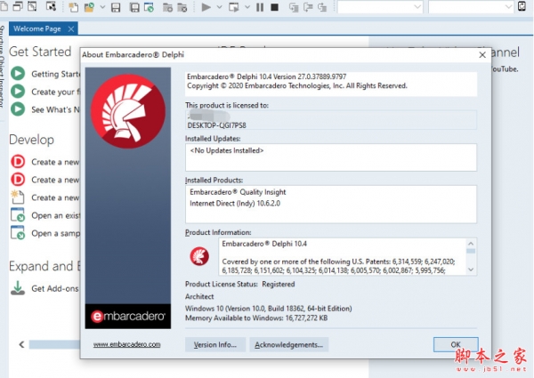Click the Internet Direct (Indy) 10.6.2.0 entry

[x=235, y=204]
